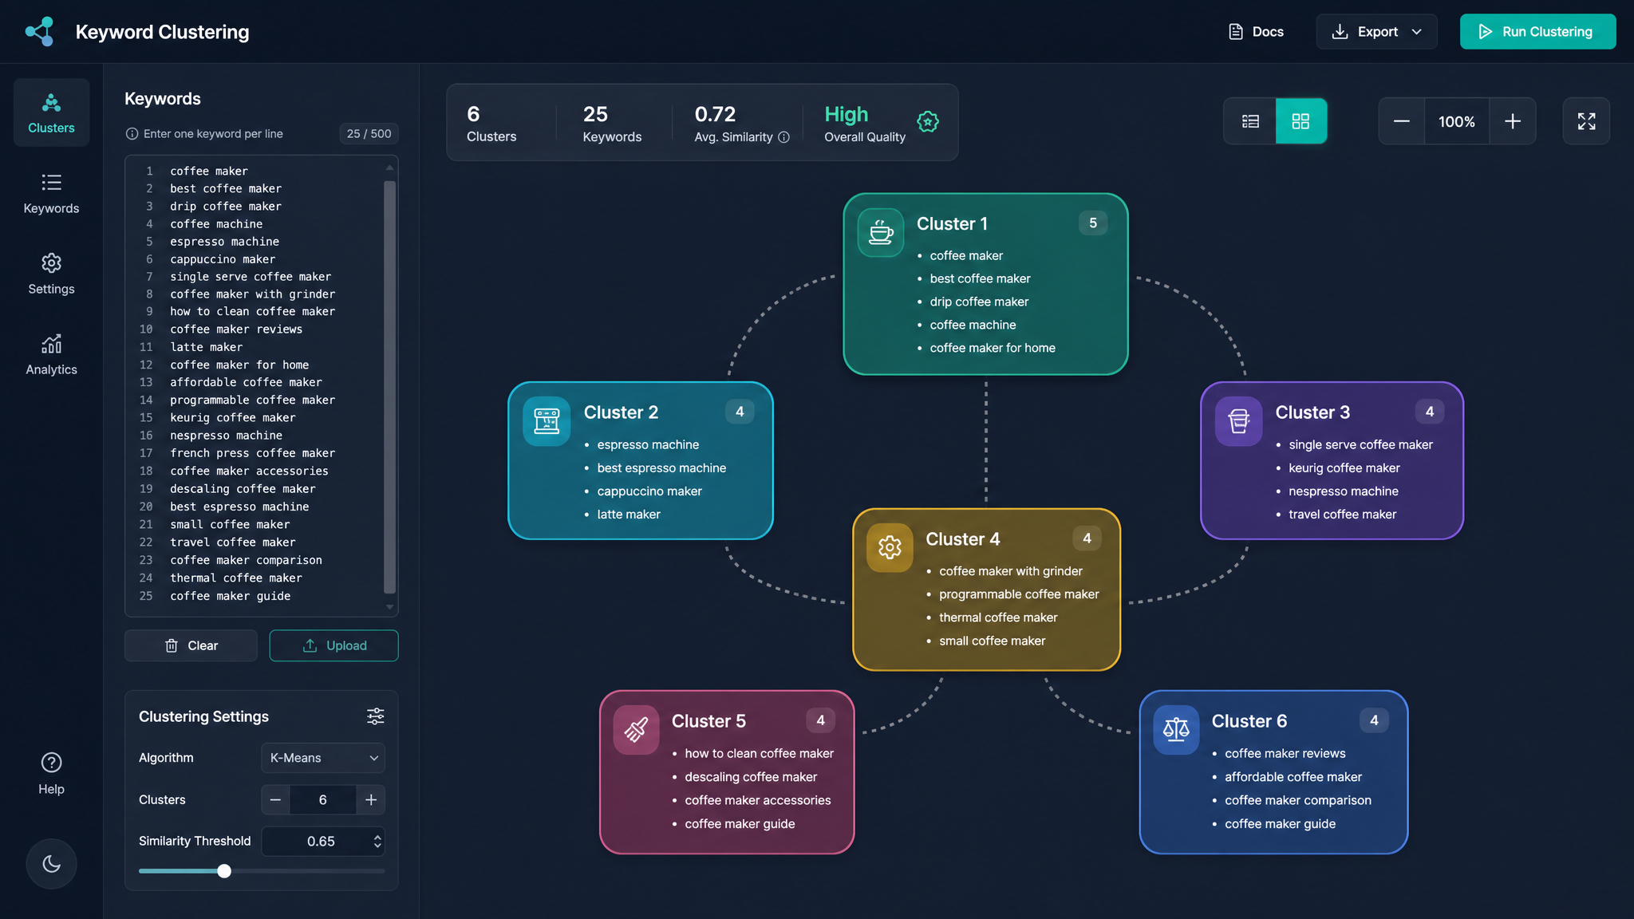
Task: Zoom in with the plus button
Action: (x=1512, y=121)
